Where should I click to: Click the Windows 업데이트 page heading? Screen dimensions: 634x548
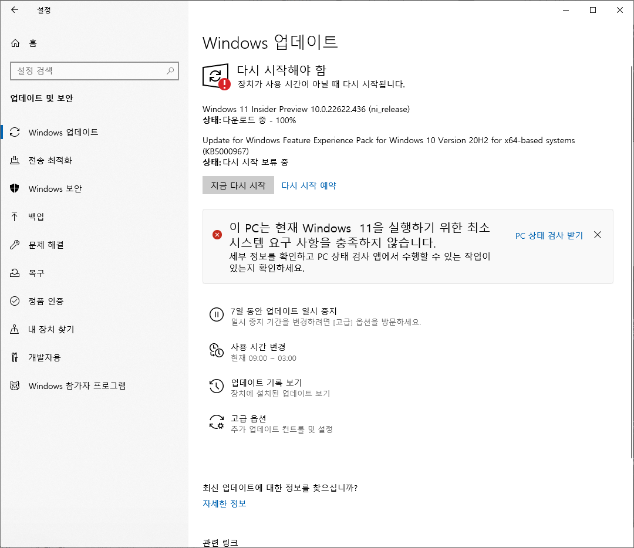pos(270,42)
